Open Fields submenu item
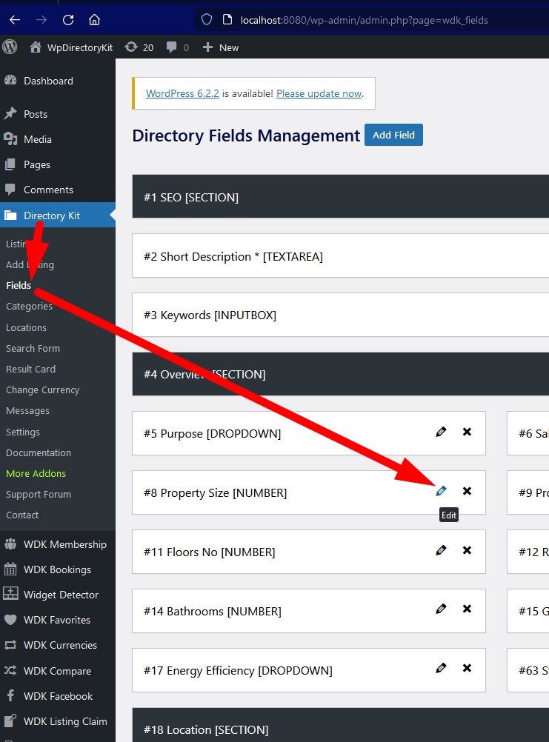 point(19,285)
